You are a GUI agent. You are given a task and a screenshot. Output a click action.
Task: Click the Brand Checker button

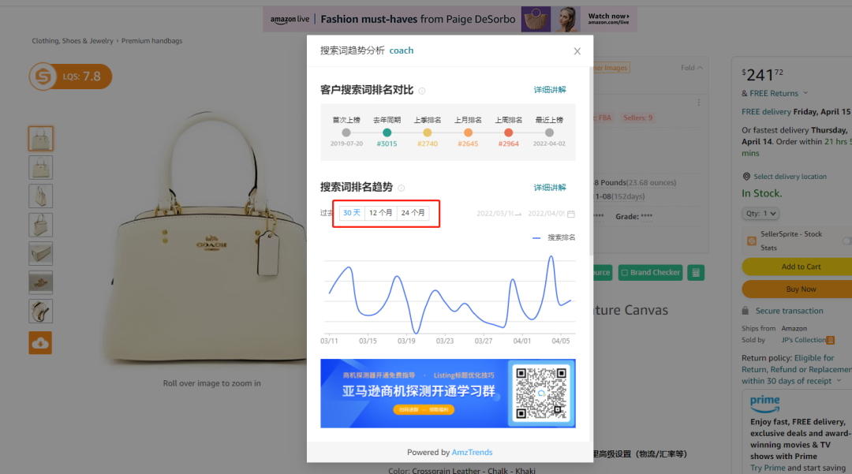pos(650,273)
